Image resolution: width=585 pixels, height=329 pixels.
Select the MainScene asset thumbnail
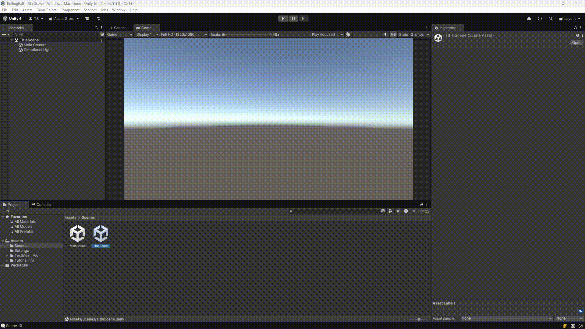click(78, 234)
